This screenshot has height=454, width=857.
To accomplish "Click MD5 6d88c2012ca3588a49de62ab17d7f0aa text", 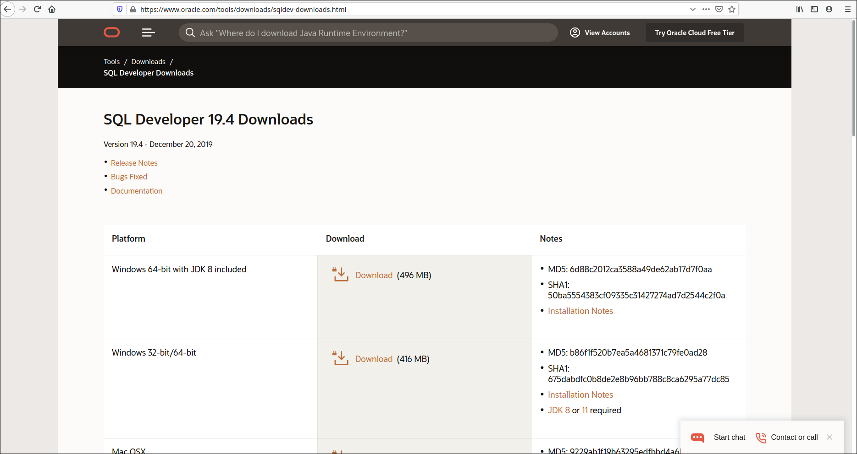I will 630,269.
